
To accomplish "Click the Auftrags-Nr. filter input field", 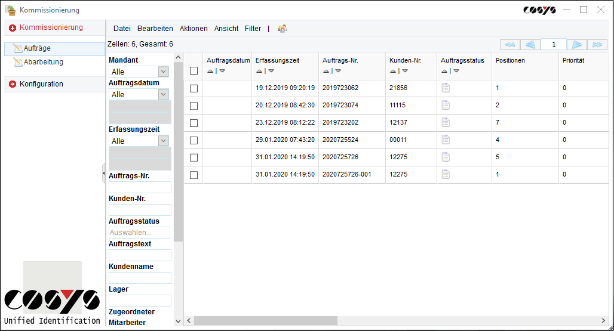I will click(140, 187).
